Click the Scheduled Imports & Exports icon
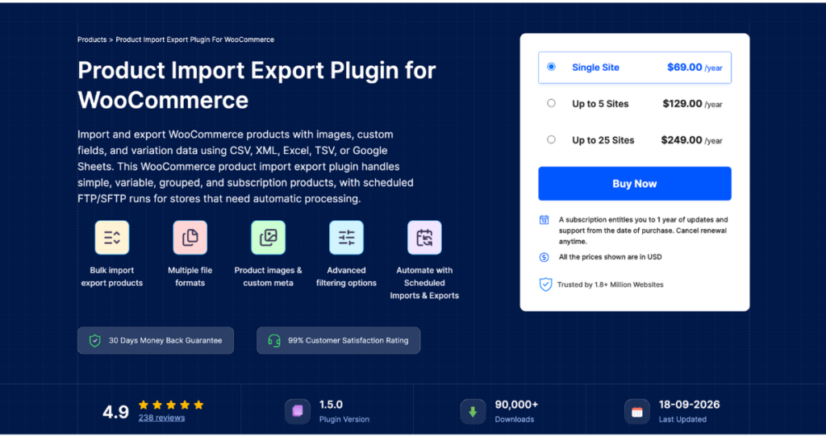826x436 pixels. (x=424, y=238)
